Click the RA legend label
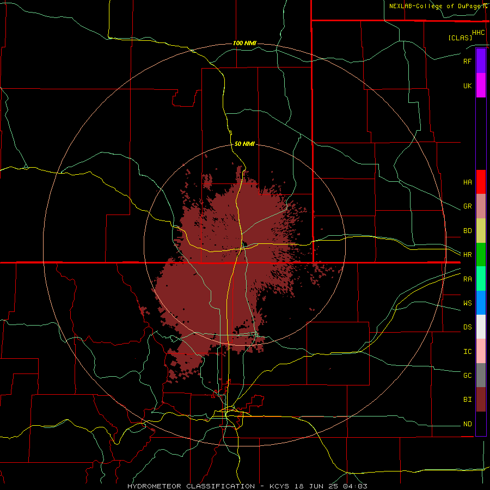Image resolution: width=490 pixels, height=490 pixels. [467, 279]
